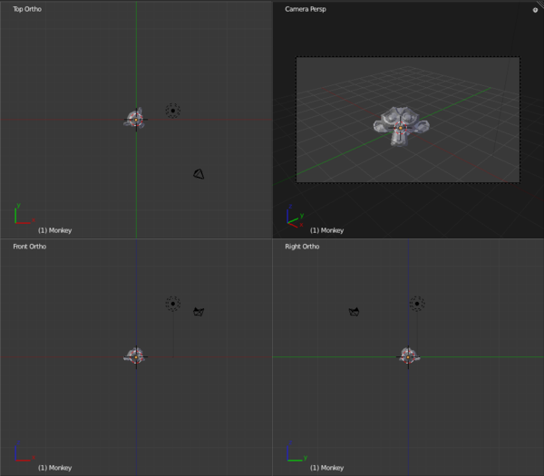The height and width of the screenshot is (476, 544).
Task: Click '(1) Monkey' text in Right Ortho view
Action: 326,468
